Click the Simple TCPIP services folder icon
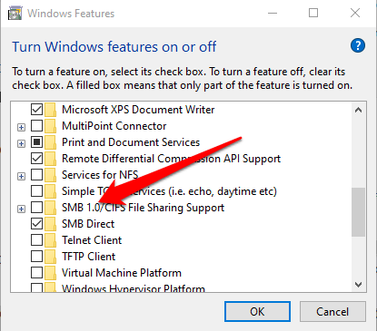Image resolution: width=377 pixels, height=331 pixels. click(50, 191)
